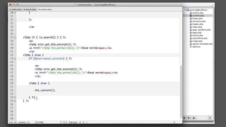Click is_search() on line 37
The height and width of the screenshot is (127, 226).
coord(47,37)
